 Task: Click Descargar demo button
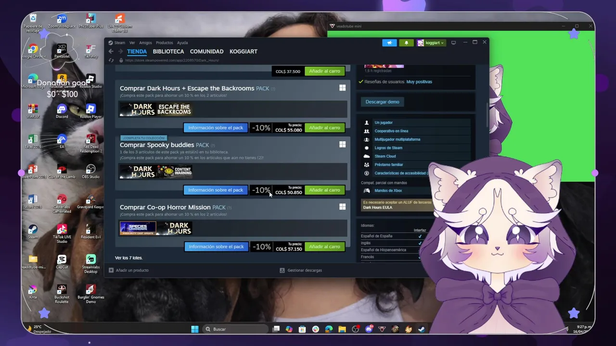coord(382,102)
